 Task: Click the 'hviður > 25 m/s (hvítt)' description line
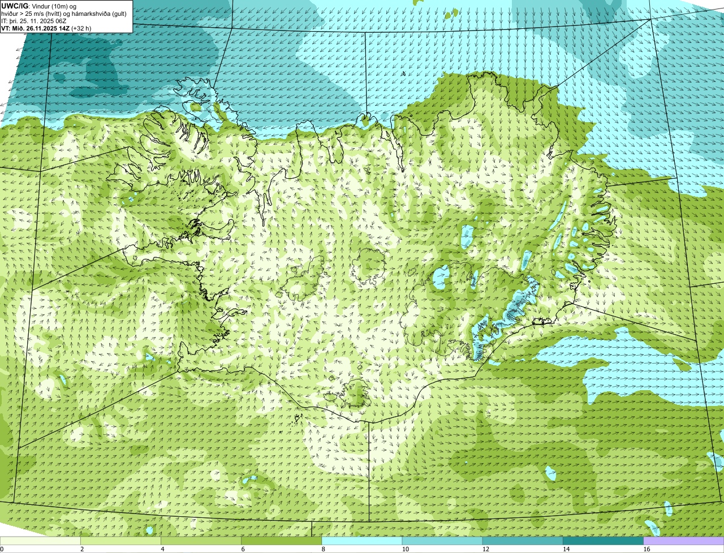64,13
